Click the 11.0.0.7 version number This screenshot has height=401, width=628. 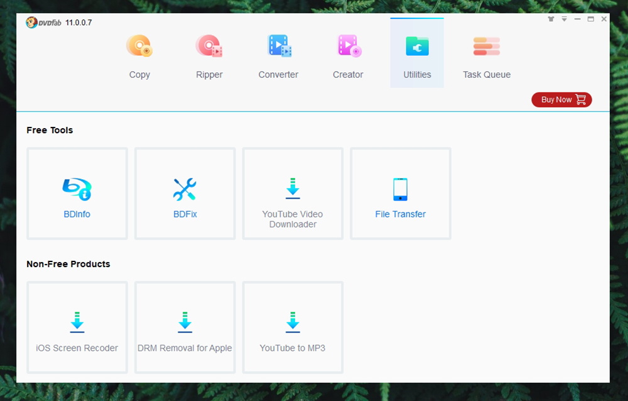[78, 23]
